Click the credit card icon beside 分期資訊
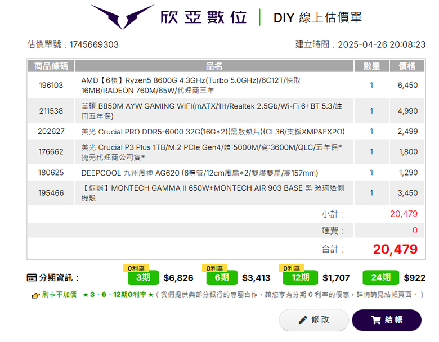Screen dimensions: 439x342 (32, 278)
